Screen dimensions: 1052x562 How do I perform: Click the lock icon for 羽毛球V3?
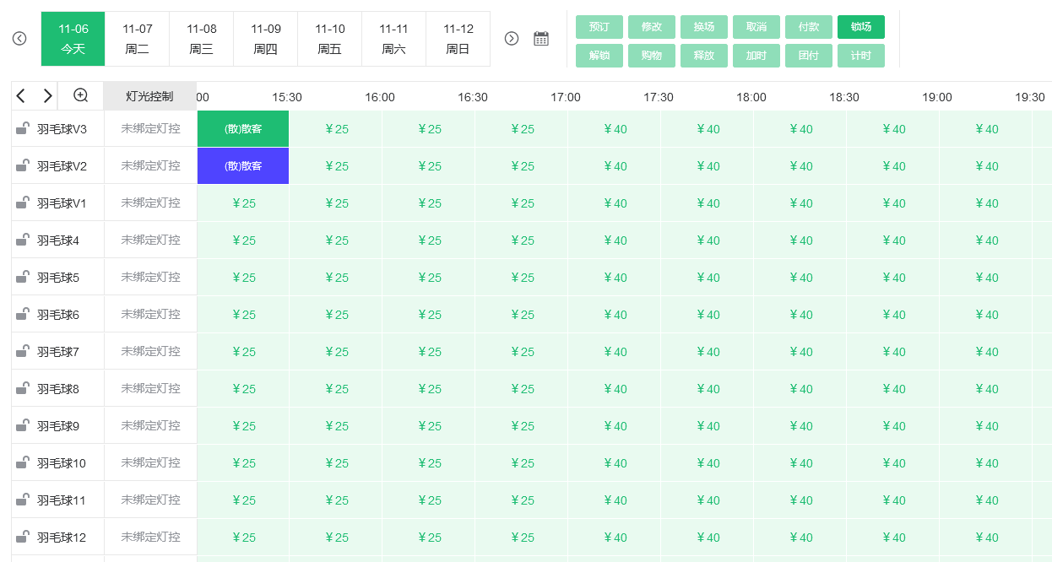[x=23, y=128]
